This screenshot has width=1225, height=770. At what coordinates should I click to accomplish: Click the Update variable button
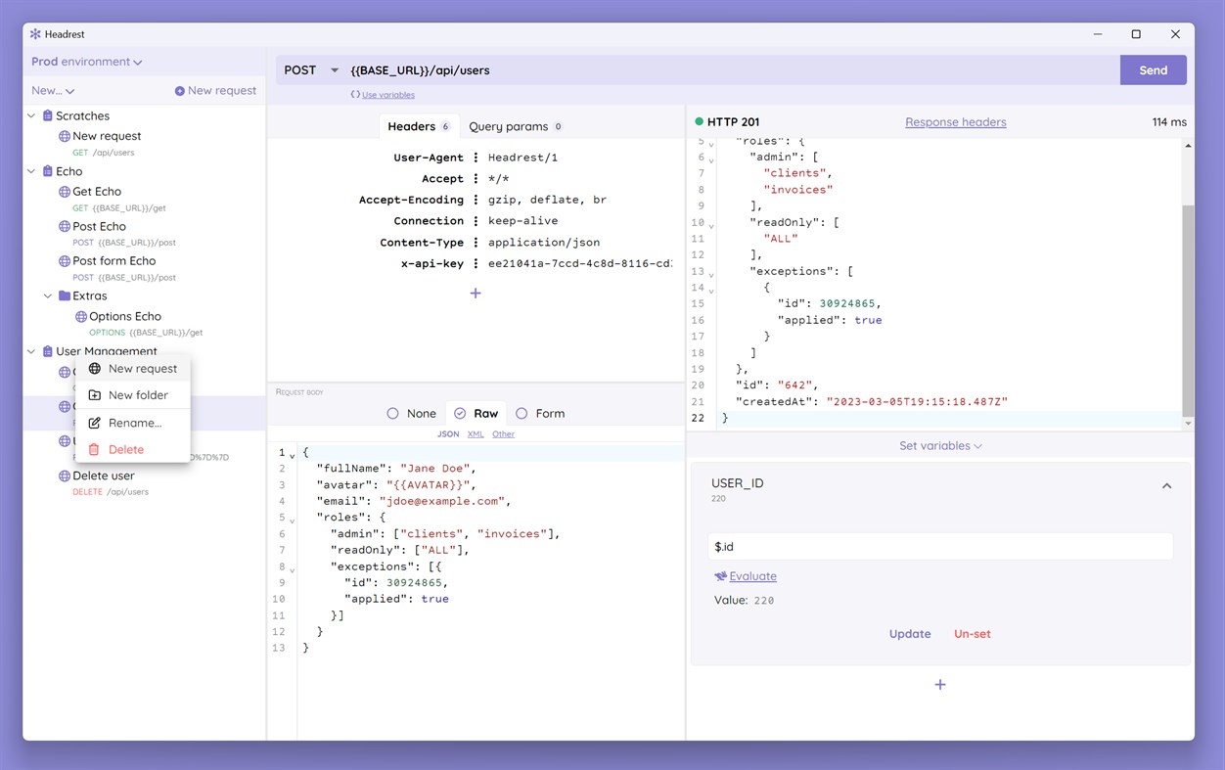[x=910, y=634]
